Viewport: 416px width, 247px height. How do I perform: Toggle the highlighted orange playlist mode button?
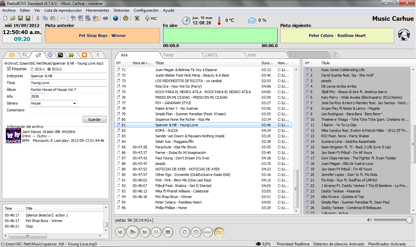coord(219,232)
